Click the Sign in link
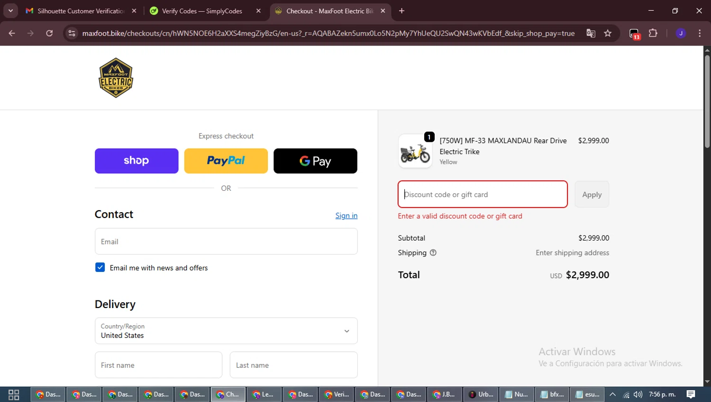Viewport: 711px width, 402px height. pyautogui.click(x=346, y=215)
